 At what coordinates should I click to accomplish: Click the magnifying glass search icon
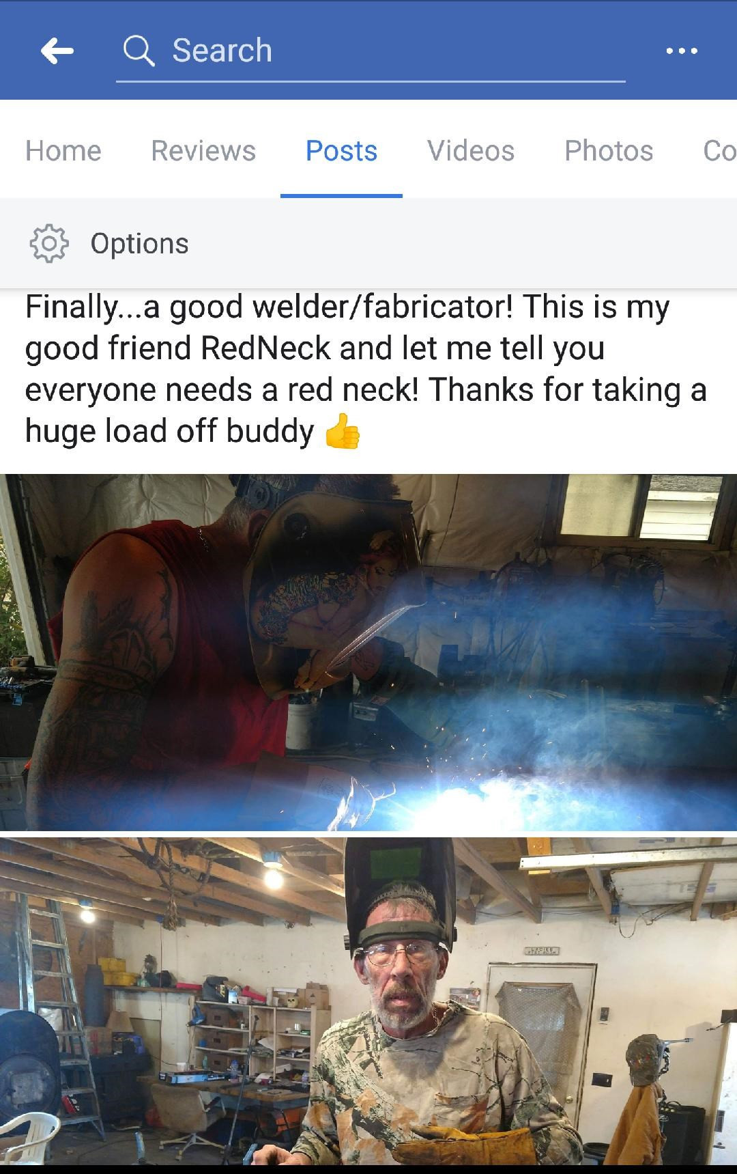[x=139, y=51]
